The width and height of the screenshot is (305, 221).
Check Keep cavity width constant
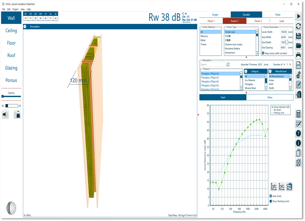click(x=263, y=53)
